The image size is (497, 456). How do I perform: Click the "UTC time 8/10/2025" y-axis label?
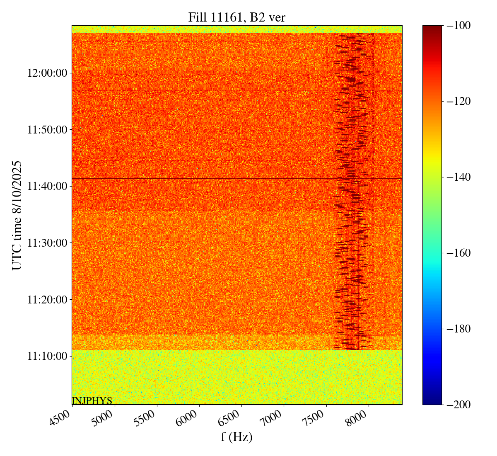17,215
